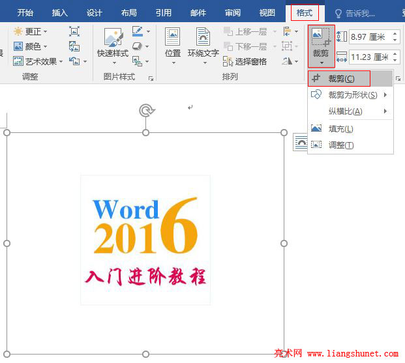Click the top-middle sizing handle

coord(146,133)
